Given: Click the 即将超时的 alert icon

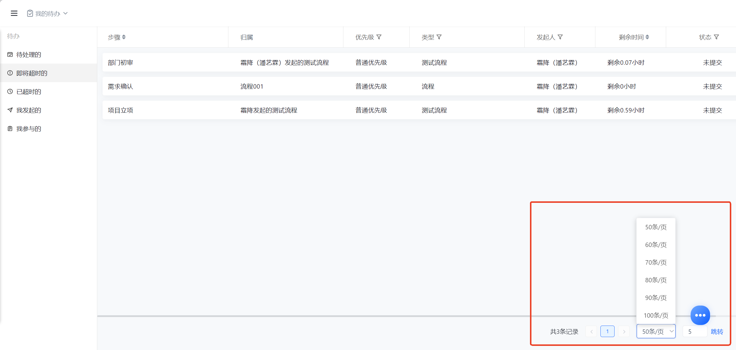Looking at the screenshot, I should [x=10, y=73].
